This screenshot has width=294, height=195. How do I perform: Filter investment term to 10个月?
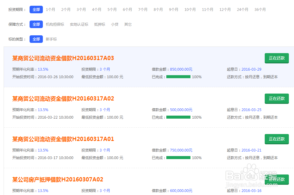point(190,10)
